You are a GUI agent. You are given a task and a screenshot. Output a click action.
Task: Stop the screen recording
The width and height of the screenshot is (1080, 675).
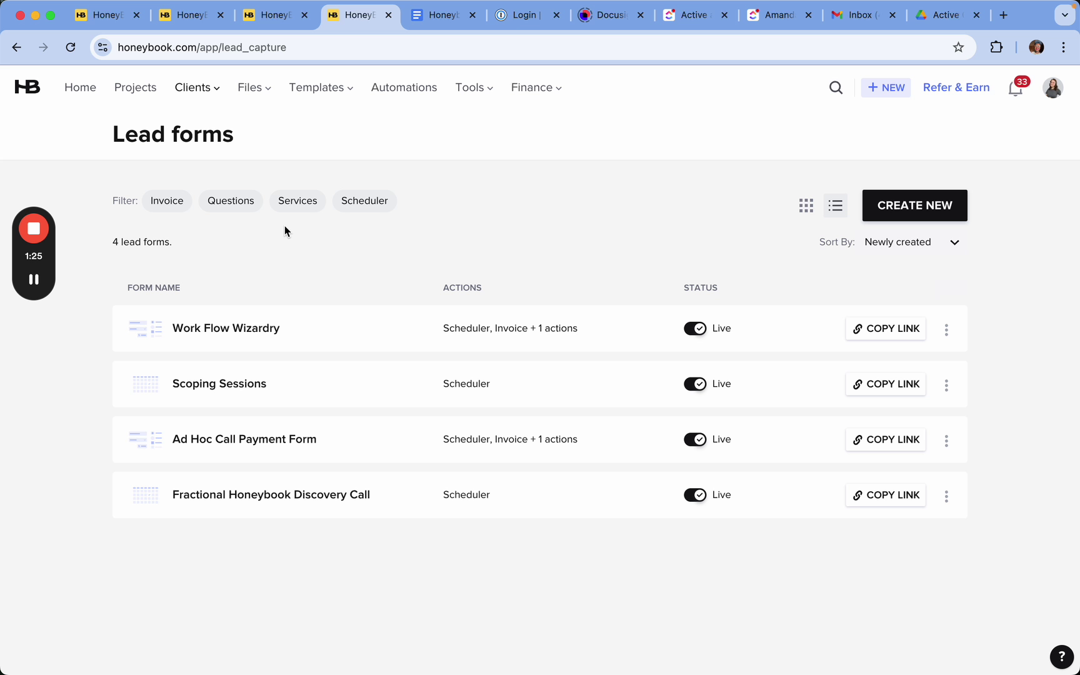tap(34, 229)
